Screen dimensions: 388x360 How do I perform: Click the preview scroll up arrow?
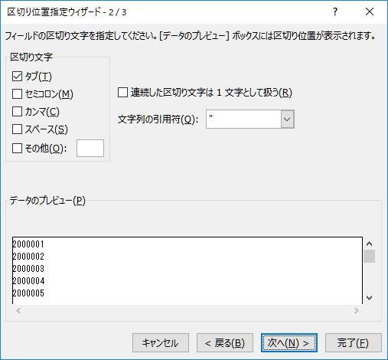tap(369, 244)
